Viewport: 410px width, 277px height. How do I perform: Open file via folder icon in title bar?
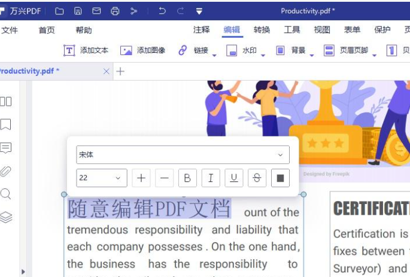click(59, 11)
